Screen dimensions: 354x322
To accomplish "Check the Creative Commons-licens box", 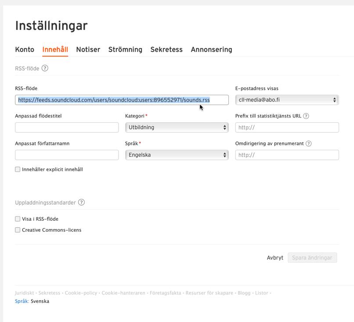I will pos(18,230).
